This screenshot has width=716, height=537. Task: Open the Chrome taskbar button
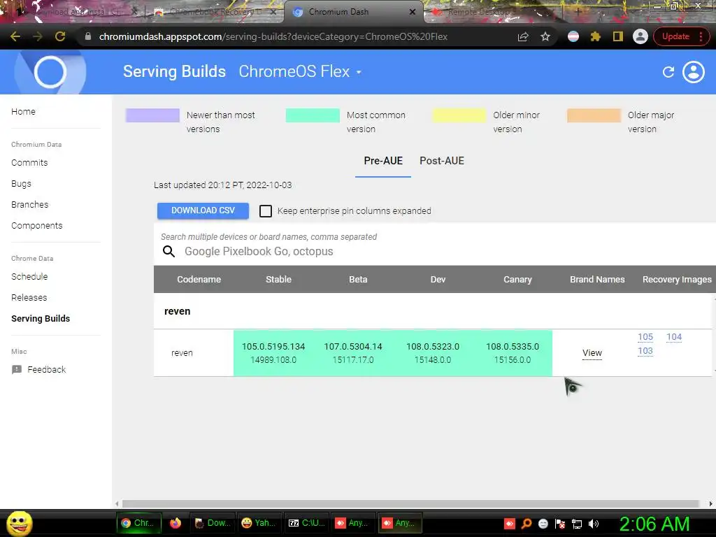pyautogui.click(x=139, y=523)
